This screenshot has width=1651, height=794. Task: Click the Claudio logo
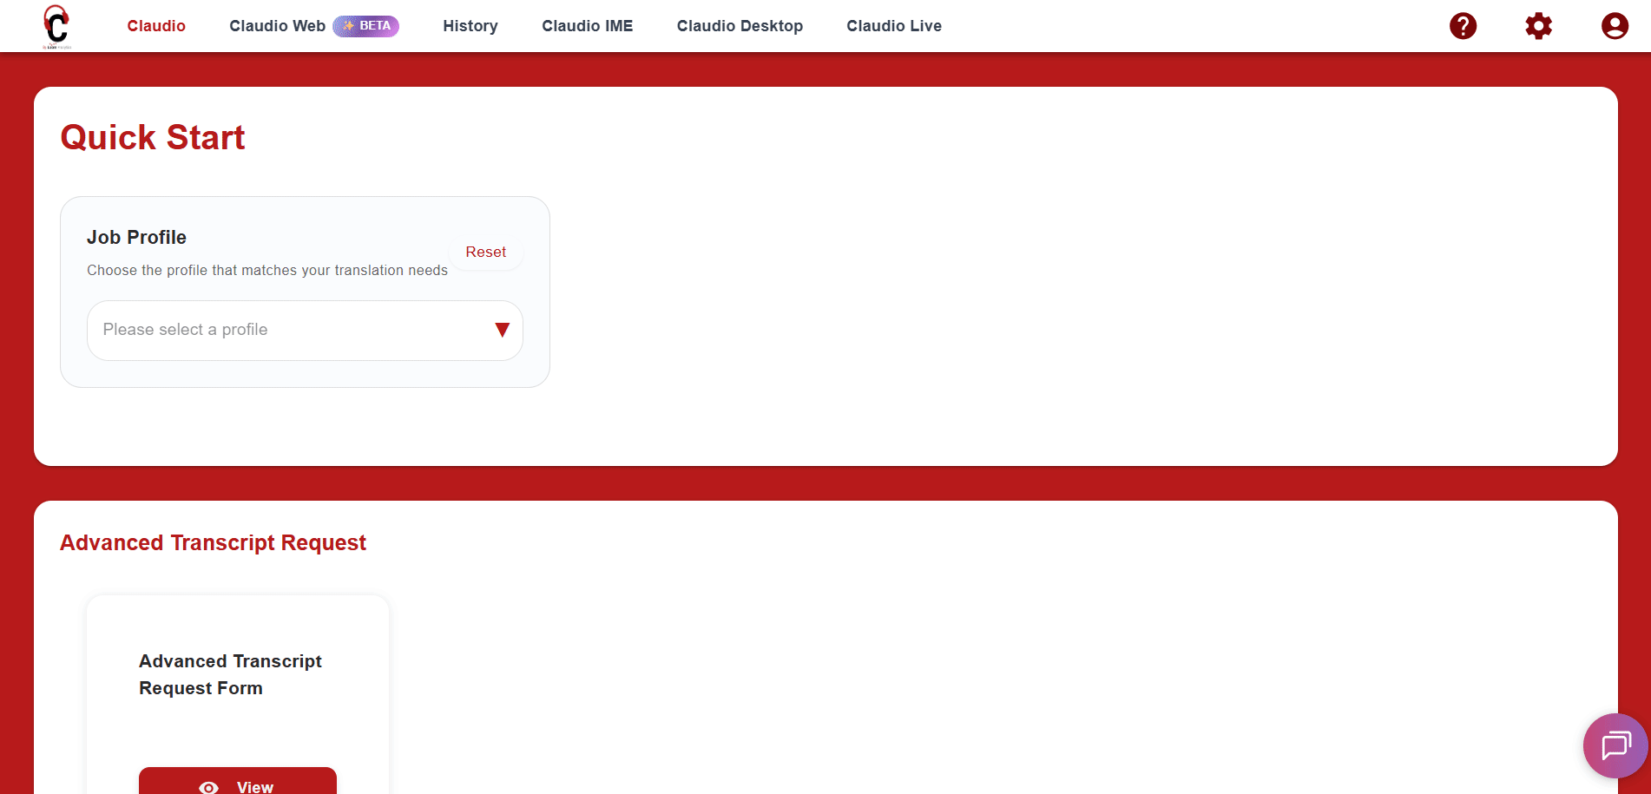coord(56,26)
